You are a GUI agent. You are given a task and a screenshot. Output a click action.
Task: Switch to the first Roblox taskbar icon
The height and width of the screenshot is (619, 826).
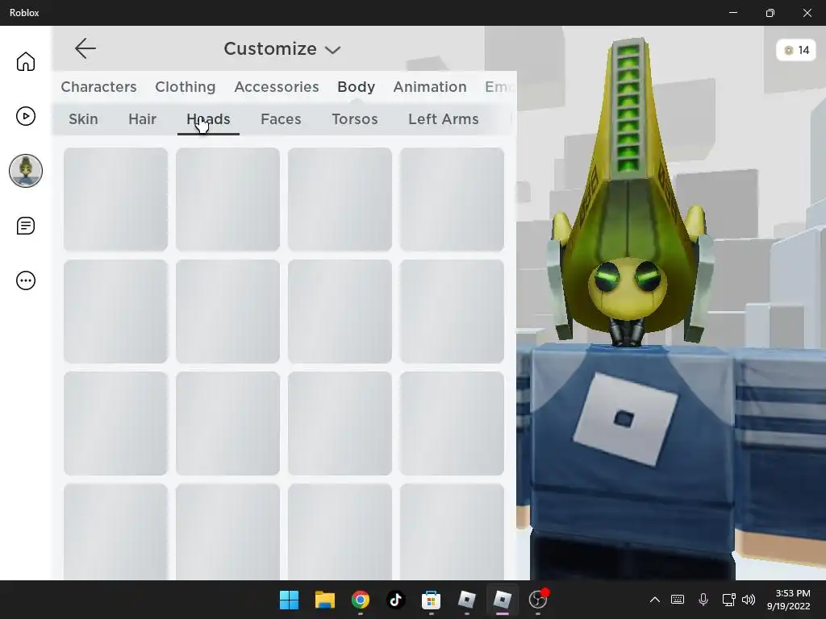467,600
